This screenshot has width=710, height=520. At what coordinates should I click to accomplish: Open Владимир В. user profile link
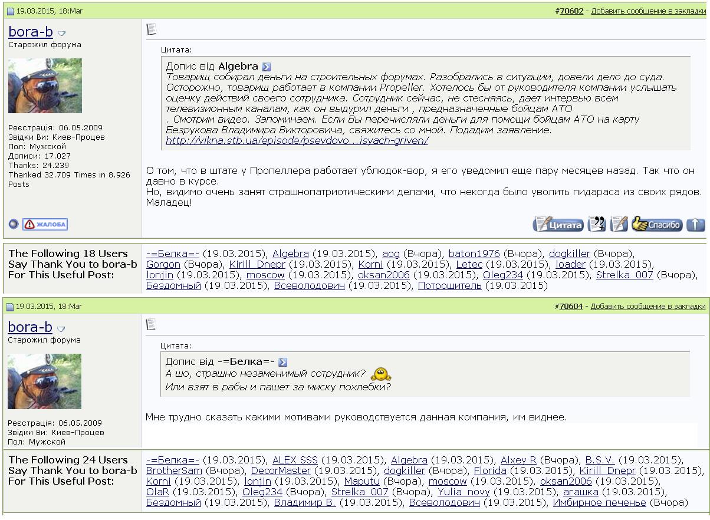[x=305, y=502]
